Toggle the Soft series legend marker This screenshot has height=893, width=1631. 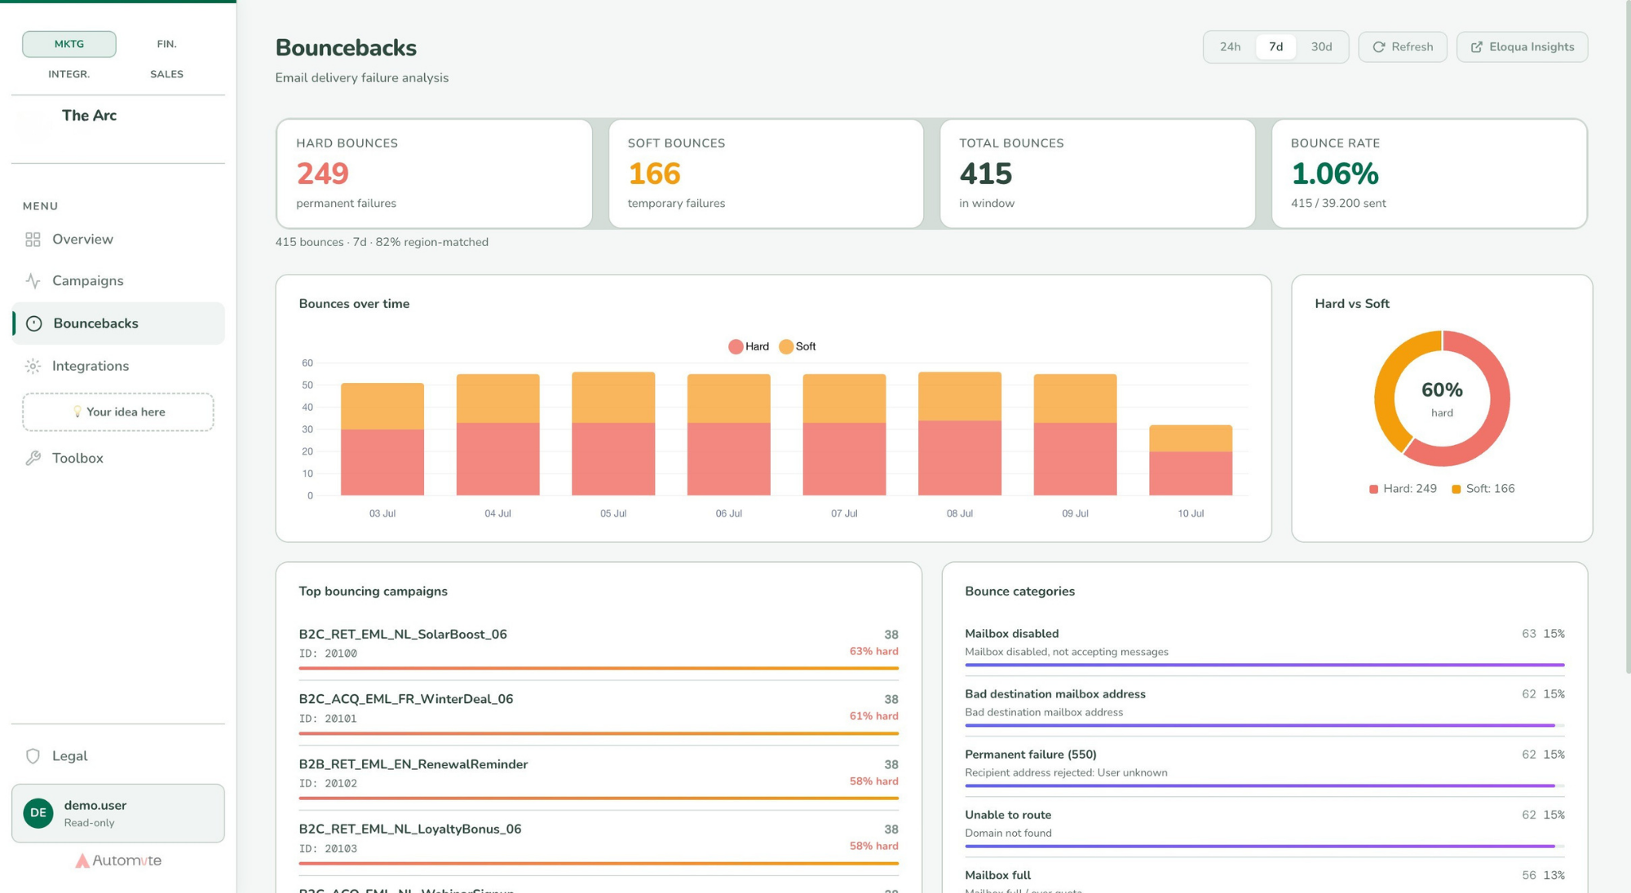pyautogui.click(x=786, y=347)
